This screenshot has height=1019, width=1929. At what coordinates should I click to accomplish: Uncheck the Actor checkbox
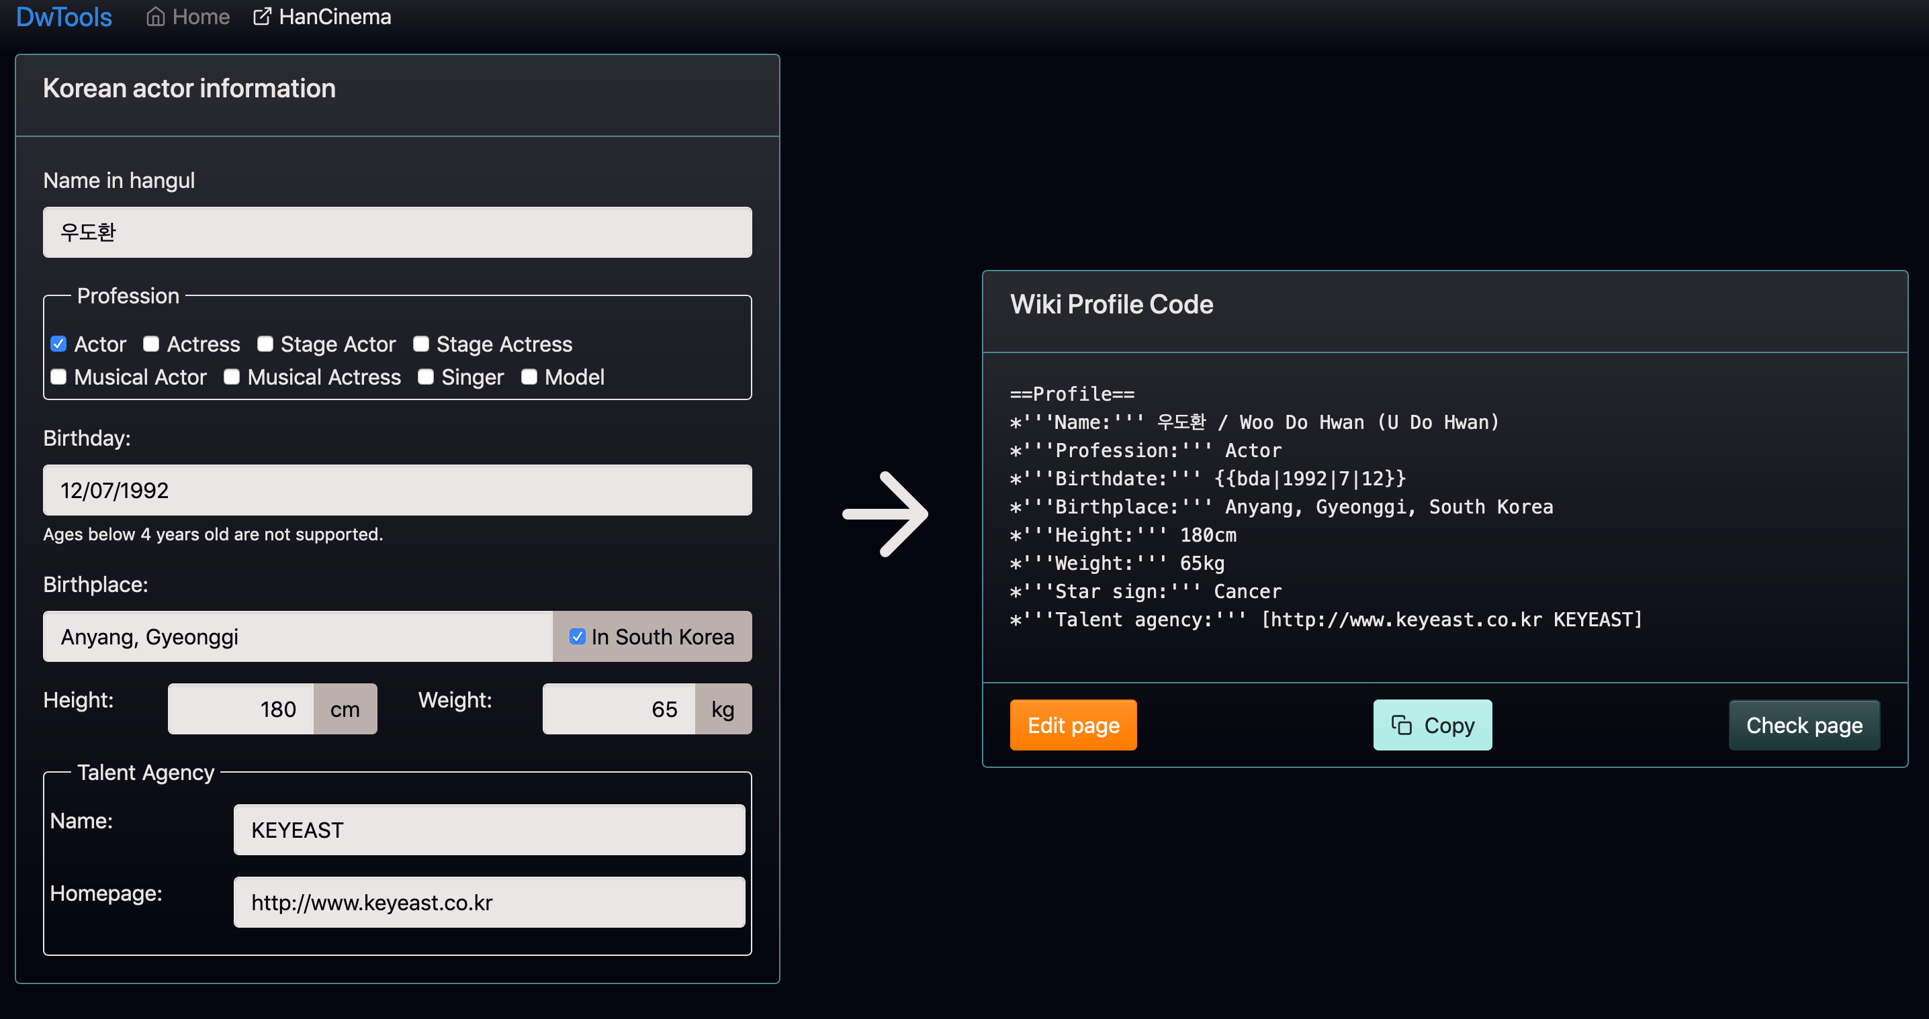(x=58, y=344)
